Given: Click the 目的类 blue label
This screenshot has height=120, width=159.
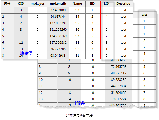Looking at the screenshot, I should [78, 103].
